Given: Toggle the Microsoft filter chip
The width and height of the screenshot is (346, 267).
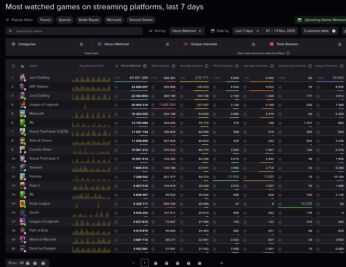Looking at the screenshot, I should 114,20.
